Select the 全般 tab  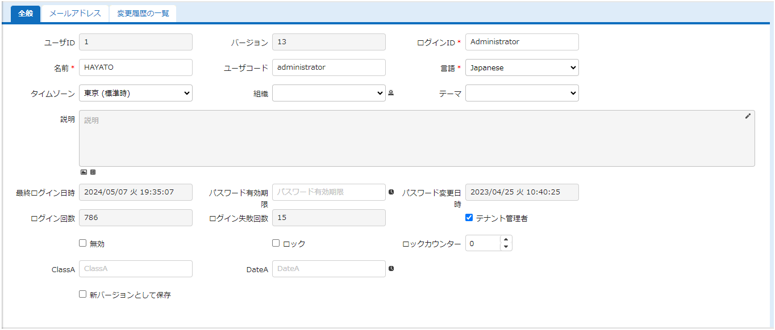(x=26, y=14)
